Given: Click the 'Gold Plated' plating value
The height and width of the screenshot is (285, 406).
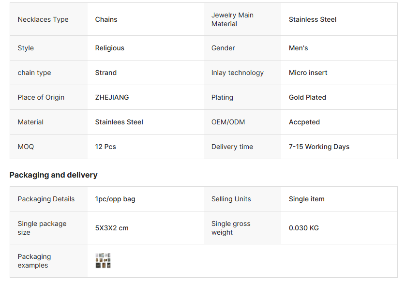Looking at the screenshot, I should [x=308, y=97].
